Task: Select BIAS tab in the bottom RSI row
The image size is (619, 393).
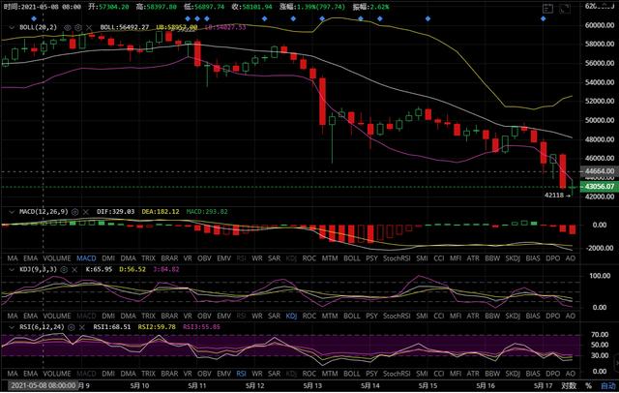Action: [x=533, y=374]
